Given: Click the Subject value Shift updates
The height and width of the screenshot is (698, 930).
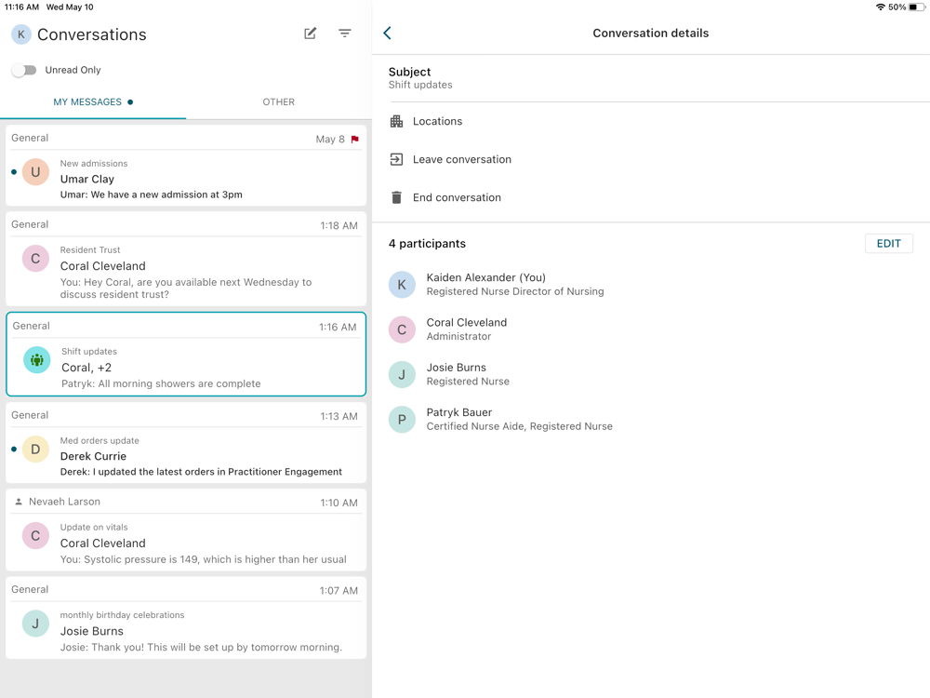Looking at the screenshot, I should (420, 85).
